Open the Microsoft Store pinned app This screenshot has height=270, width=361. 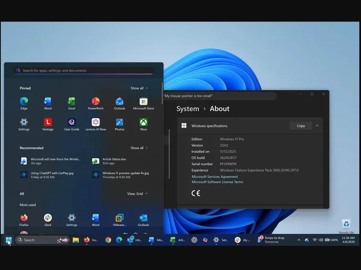coord(143,104)
